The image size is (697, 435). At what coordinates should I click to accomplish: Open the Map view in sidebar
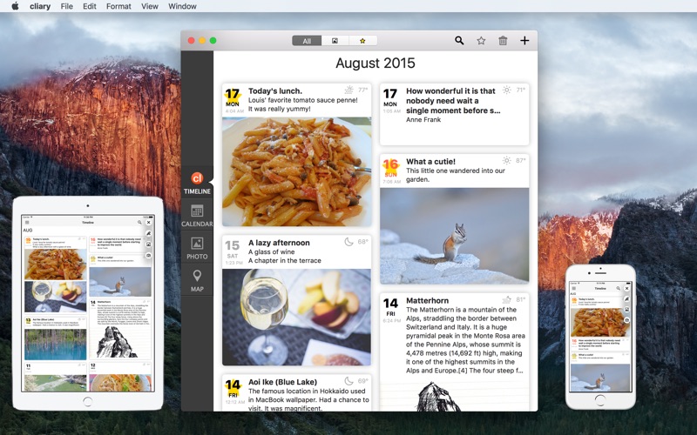pyautogui.click(x=197, y=280)
